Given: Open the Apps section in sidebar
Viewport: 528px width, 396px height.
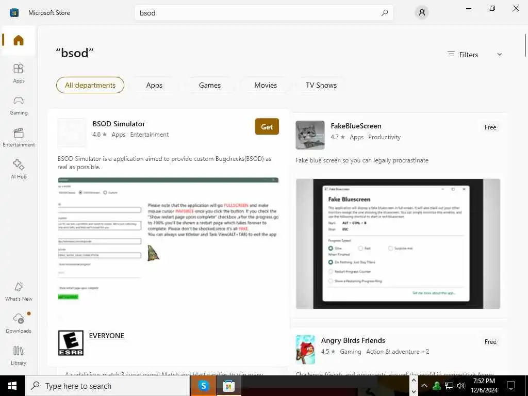Looking at the screenshot, I should (x=19, y=73).
